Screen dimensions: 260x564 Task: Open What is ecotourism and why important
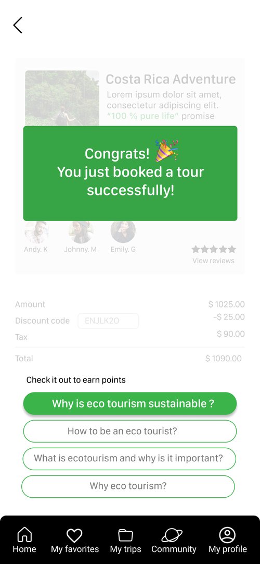pos(129,459)
